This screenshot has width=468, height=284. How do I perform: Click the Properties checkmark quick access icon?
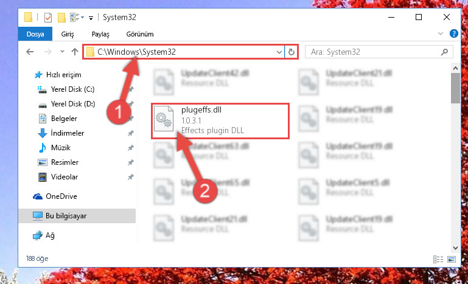(x=47, y=18)
